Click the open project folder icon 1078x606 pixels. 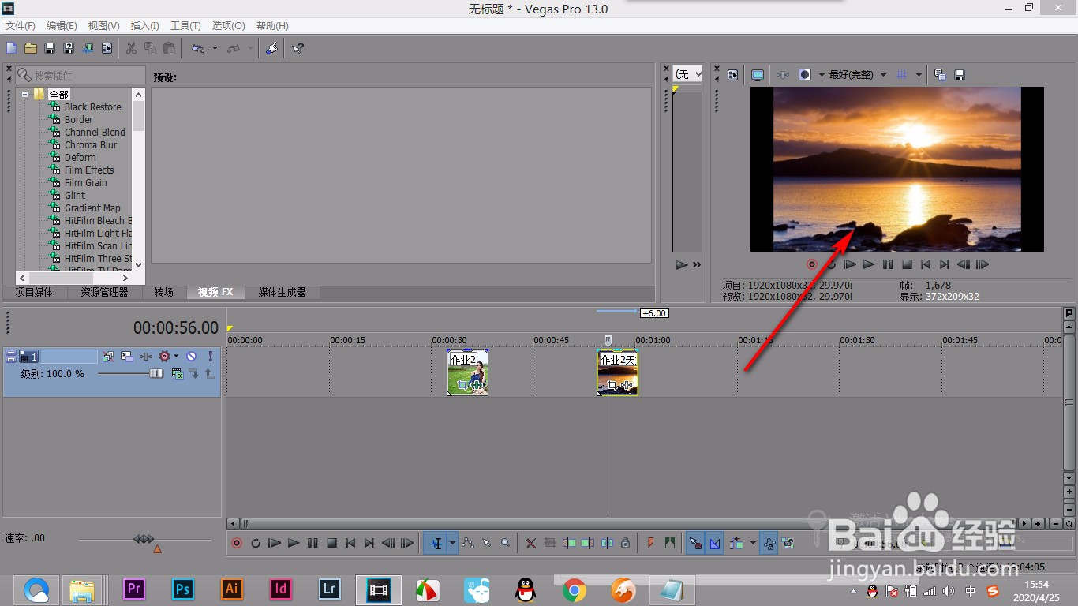click(x=31, y=48)
